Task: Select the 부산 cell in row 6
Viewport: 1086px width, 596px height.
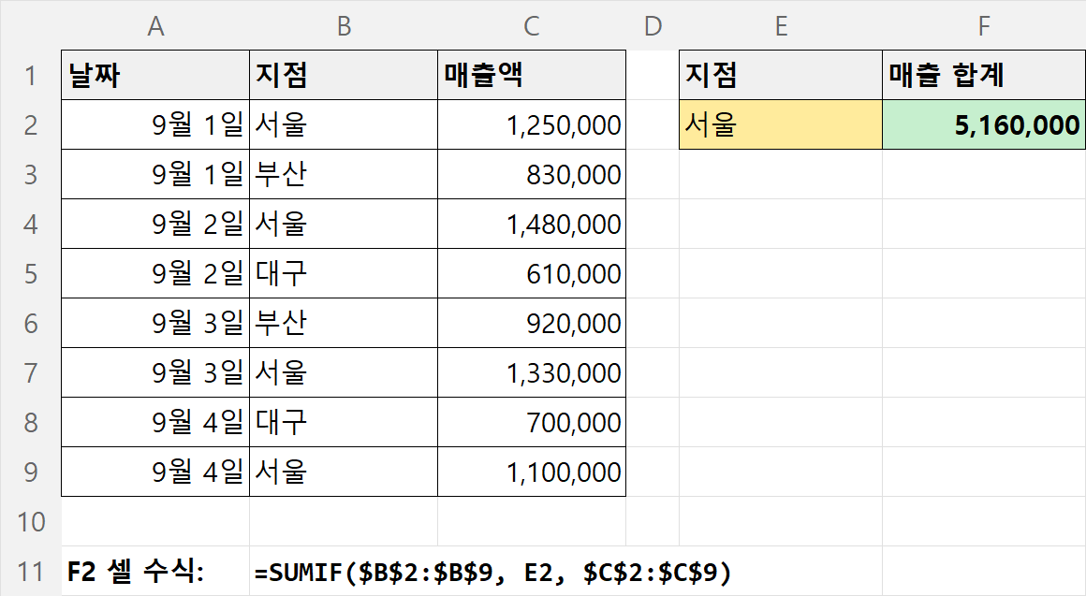Action: [x=344, y=324]
